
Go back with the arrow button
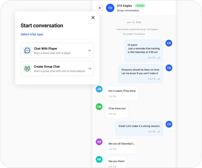[100, 8]
